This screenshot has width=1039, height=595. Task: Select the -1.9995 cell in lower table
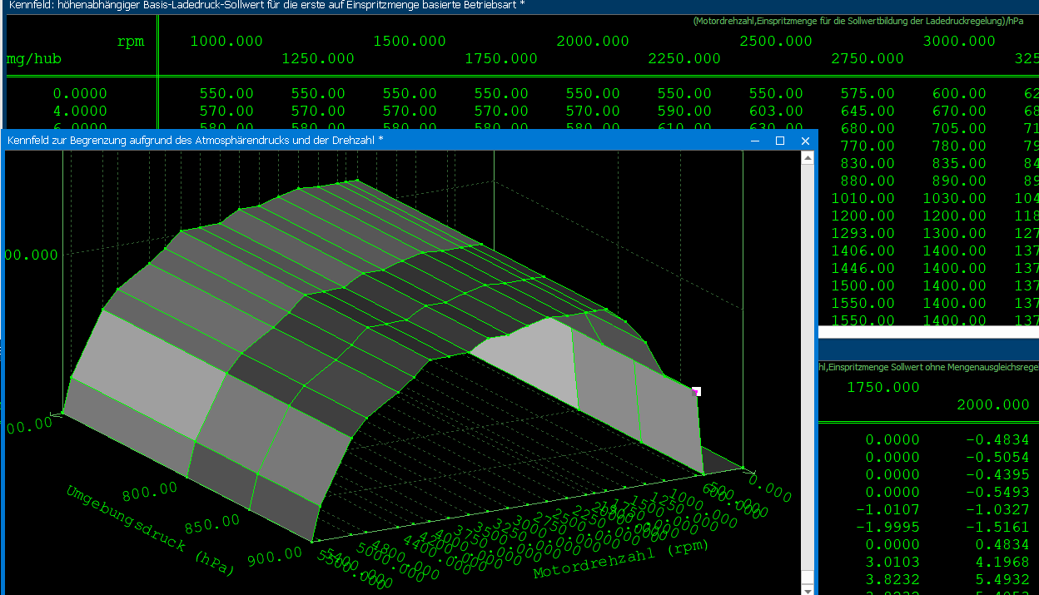pos(892,527)
